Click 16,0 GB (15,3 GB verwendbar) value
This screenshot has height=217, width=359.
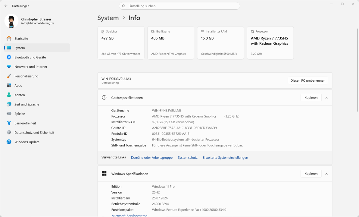tap(173, 122)
